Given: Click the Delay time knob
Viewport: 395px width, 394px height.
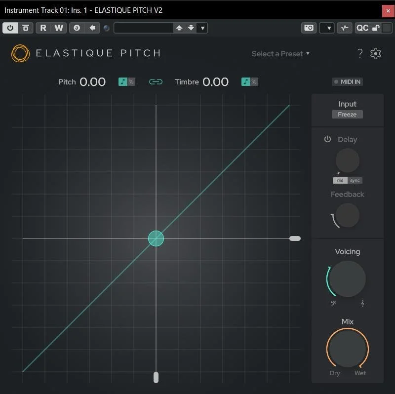Looking at the screenshot, I should (348, 160).
